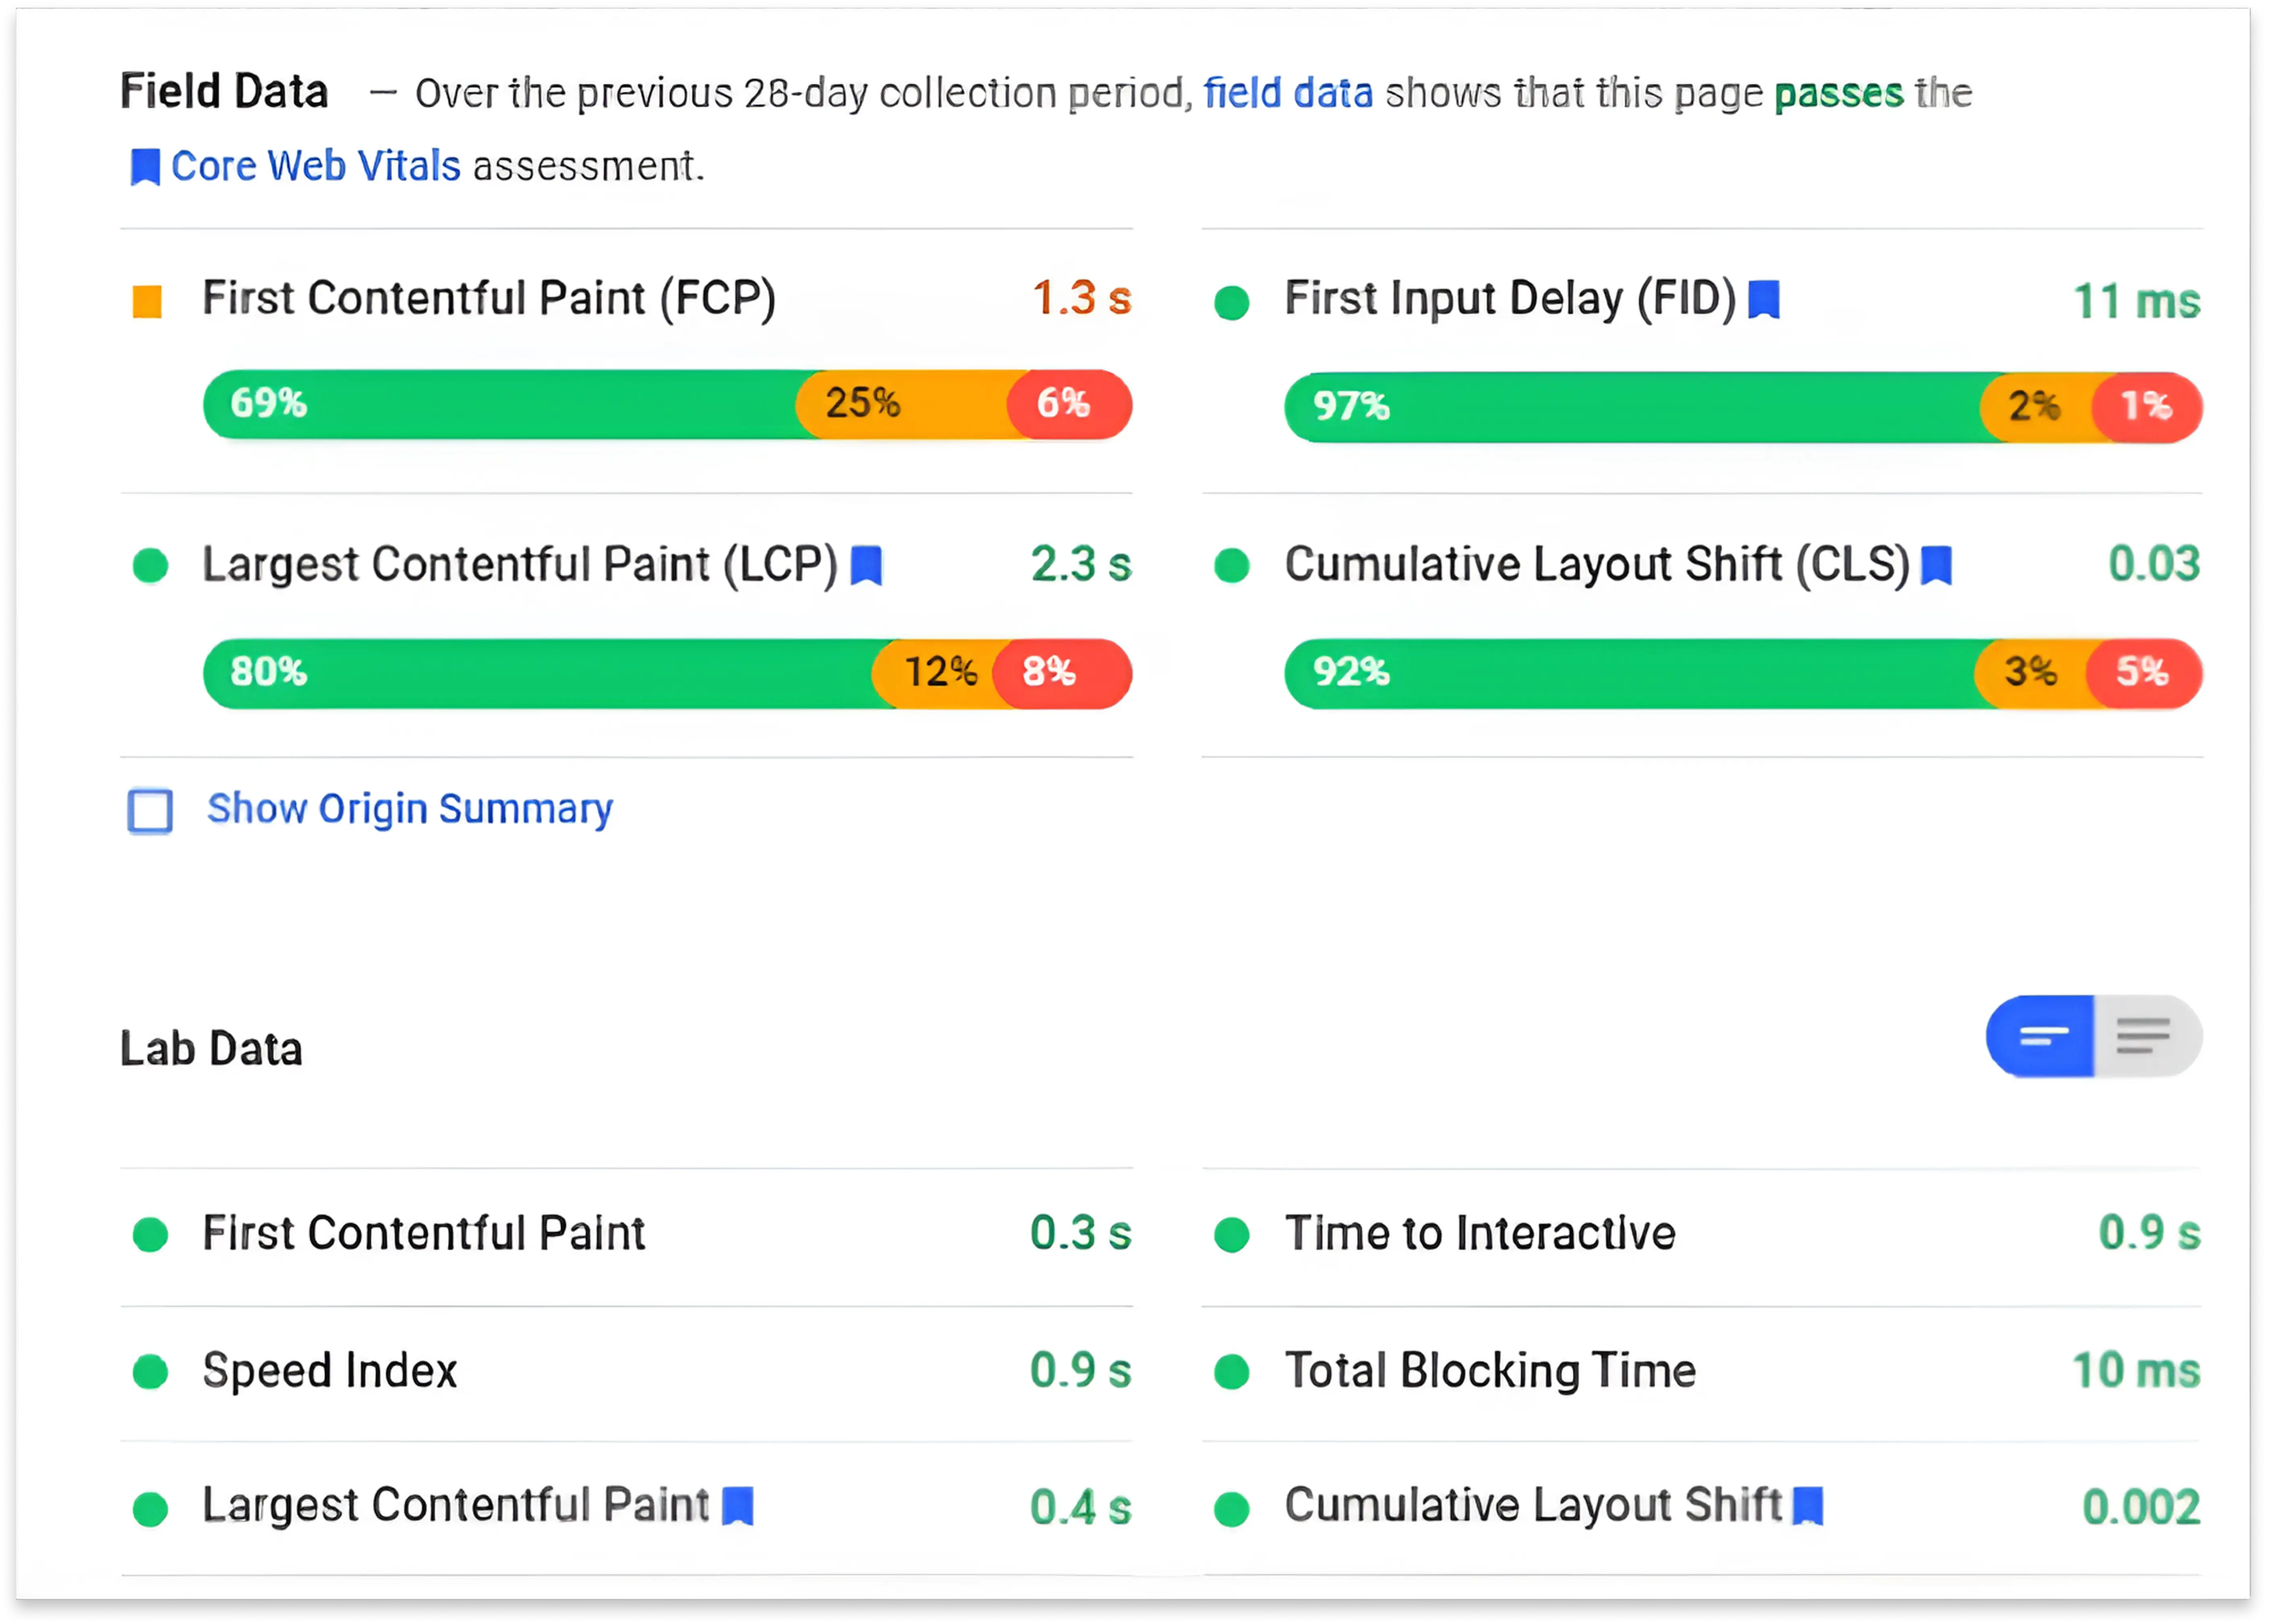Viewport: 2270px width, 1624px height.
Task: Click the bookmark icon beside Largest Contentful Paint (LCP)
Action: click(x=868, y=565)
